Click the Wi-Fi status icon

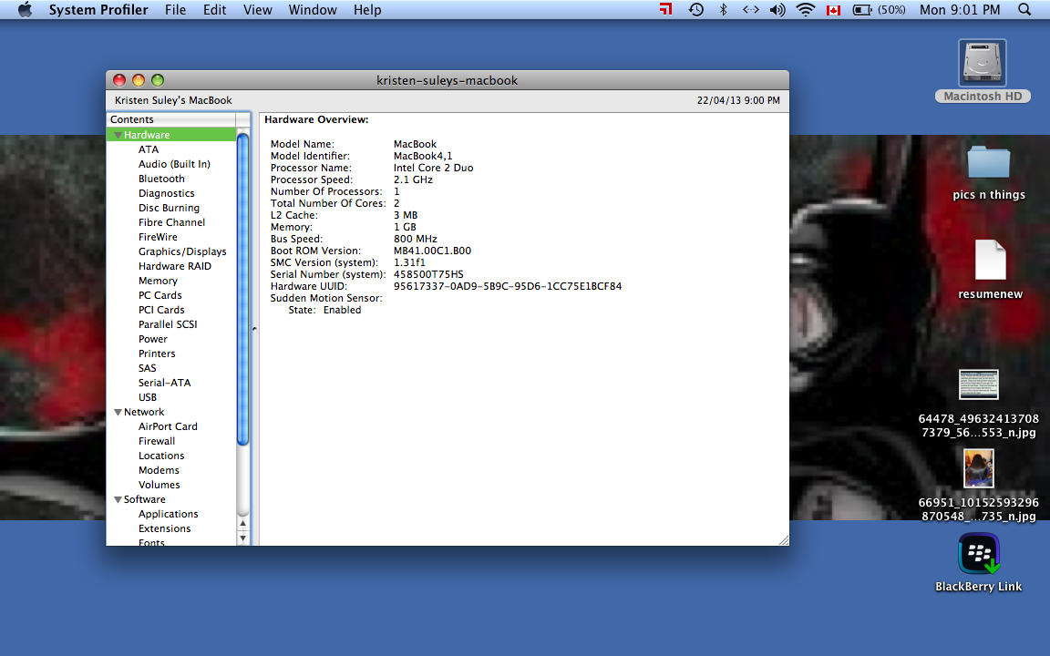coord(806,9)
